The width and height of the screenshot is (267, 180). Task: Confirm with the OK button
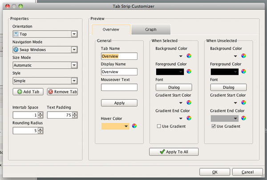tap(215, 172)
